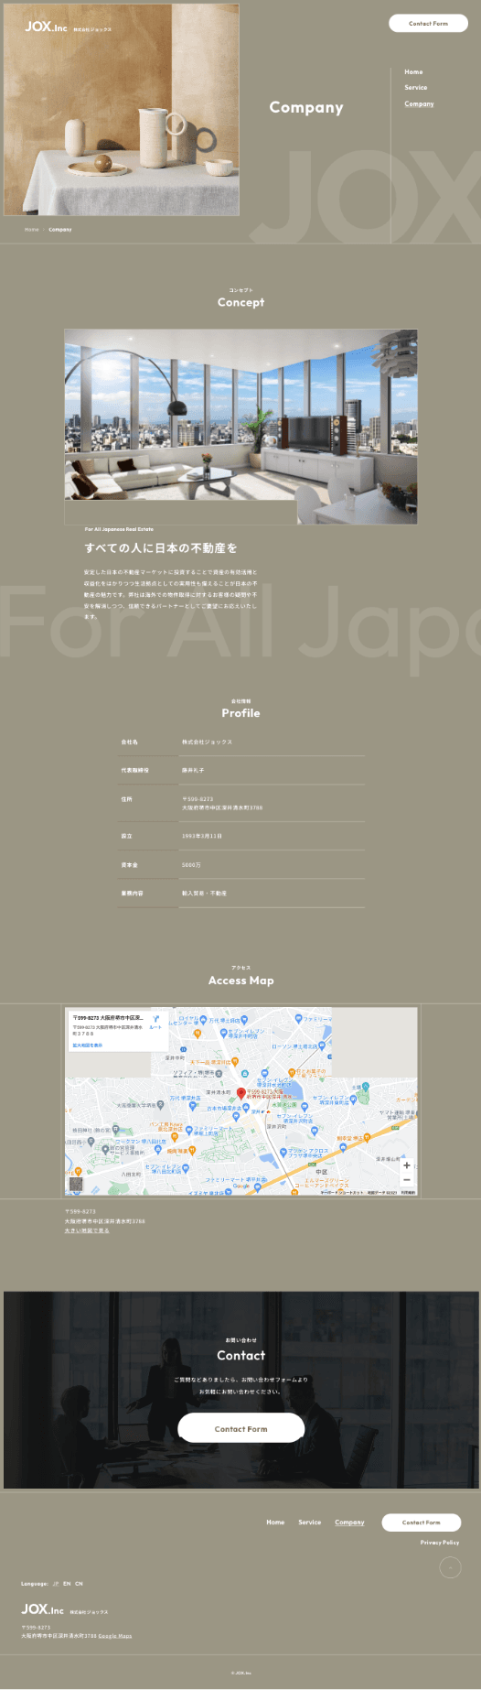Switch language to EN

67,1583
